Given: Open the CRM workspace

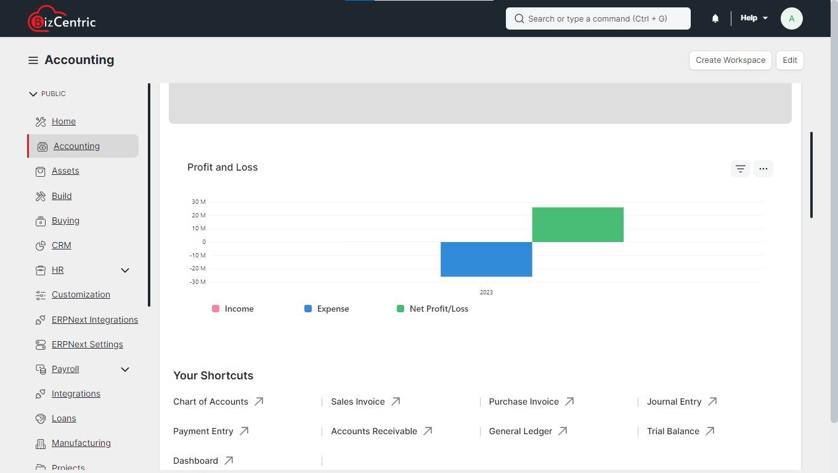Looking at the screenshot, I should tap(62, 246).
